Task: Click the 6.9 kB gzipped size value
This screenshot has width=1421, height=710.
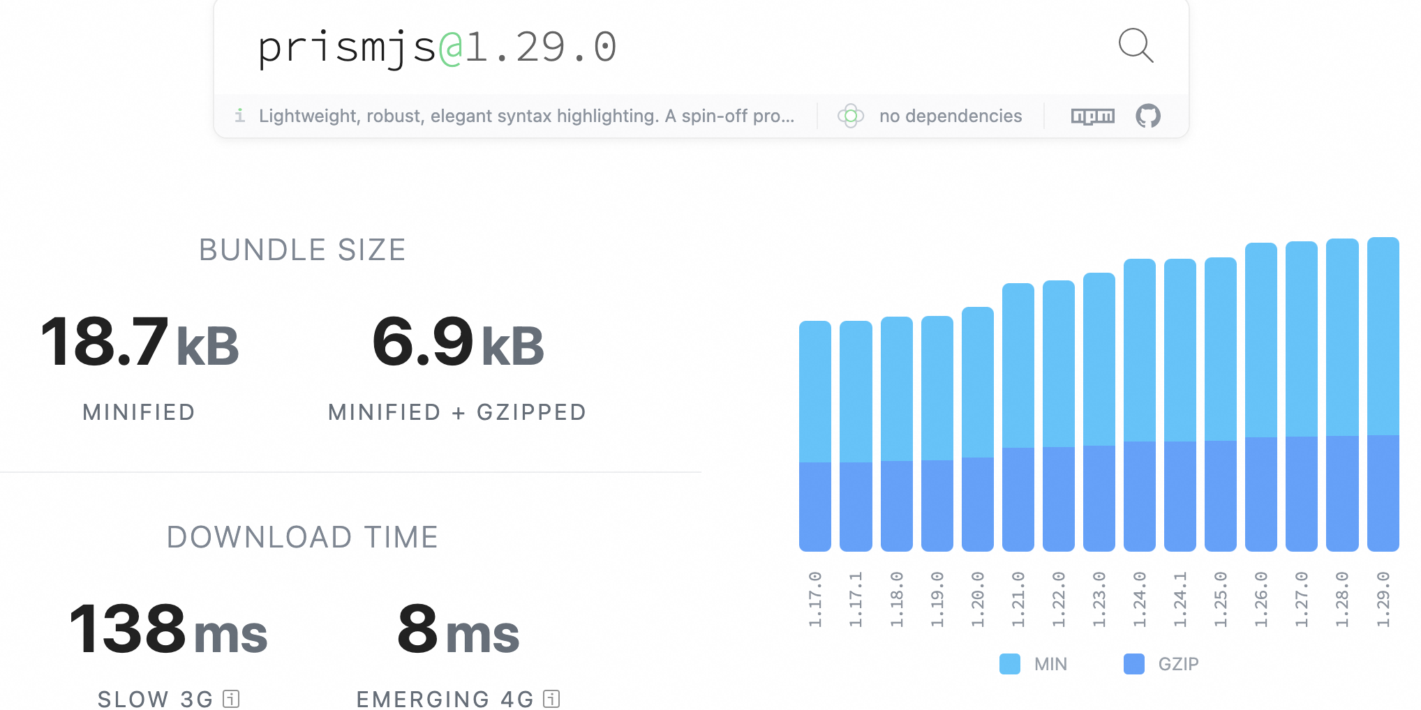Action: [x=458, y=342]
